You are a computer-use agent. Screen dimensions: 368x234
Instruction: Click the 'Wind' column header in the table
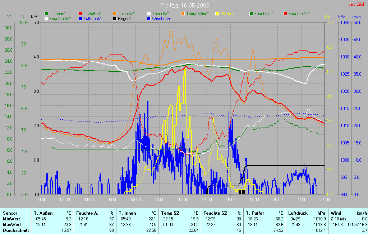(336, 213)
